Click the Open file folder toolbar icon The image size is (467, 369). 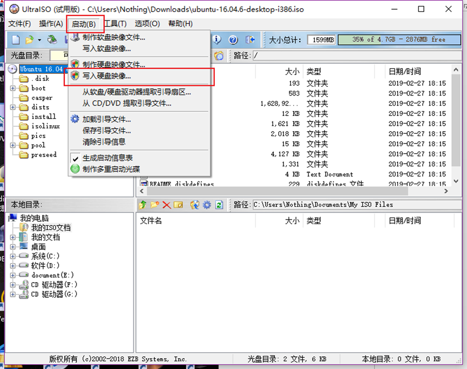(30, 39)
